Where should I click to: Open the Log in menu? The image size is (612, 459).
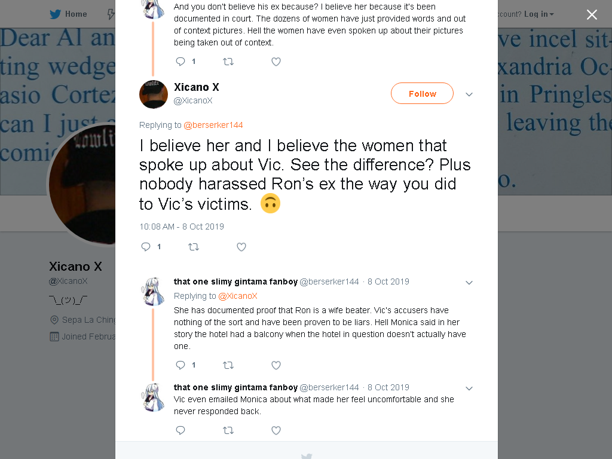[x=538, y=14]
